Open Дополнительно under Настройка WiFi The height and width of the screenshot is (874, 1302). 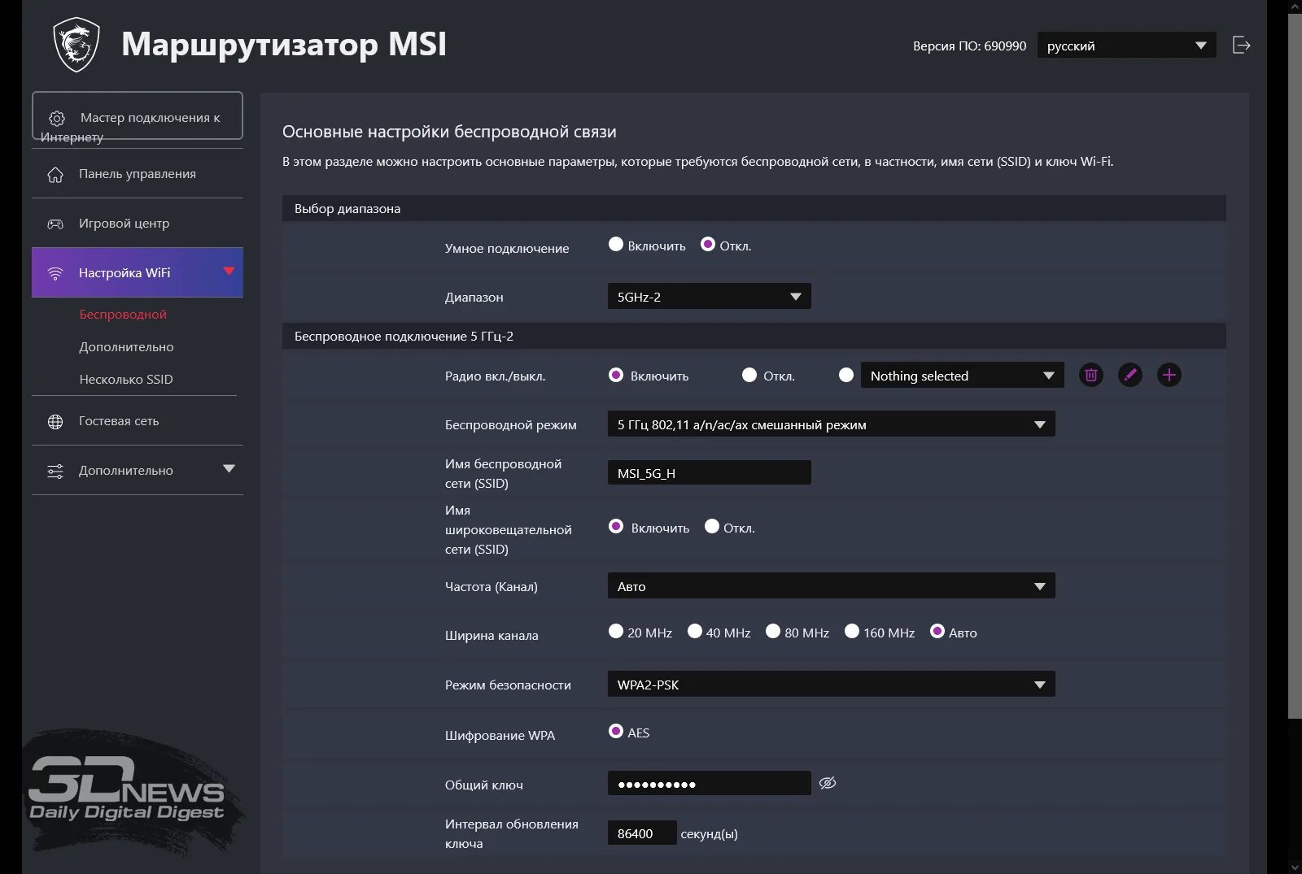tap(126, 347)
